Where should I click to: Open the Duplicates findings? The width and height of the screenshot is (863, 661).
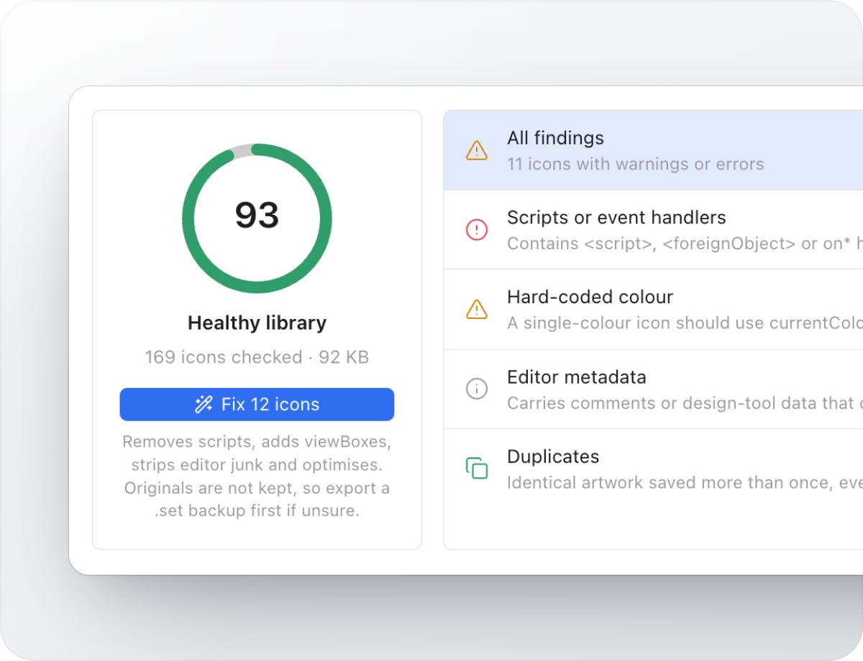[x=653, y=469]
